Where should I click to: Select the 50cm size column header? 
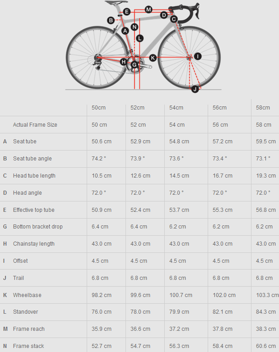(99, 108)
